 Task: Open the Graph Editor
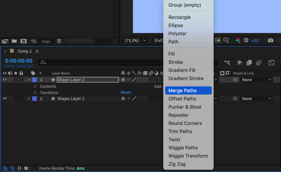(271, 63)
